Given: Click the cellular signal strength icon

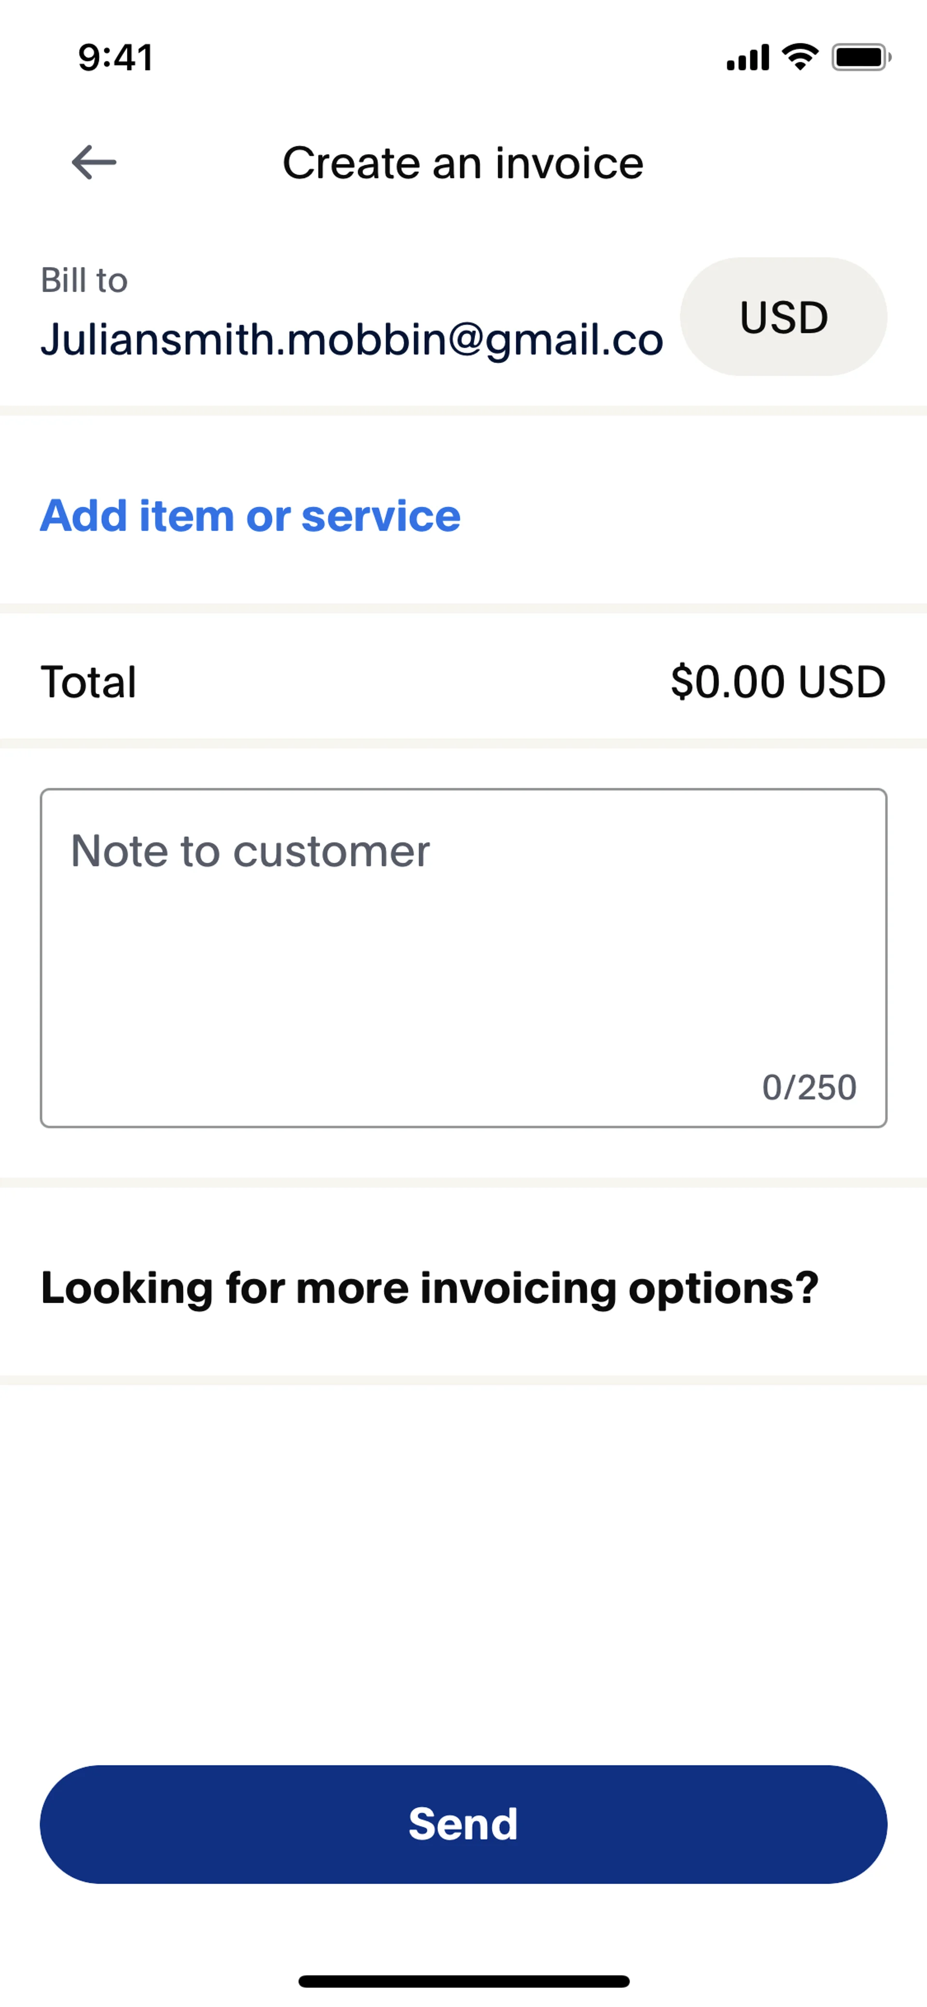Looking at the screenshot, I should 747,57.
